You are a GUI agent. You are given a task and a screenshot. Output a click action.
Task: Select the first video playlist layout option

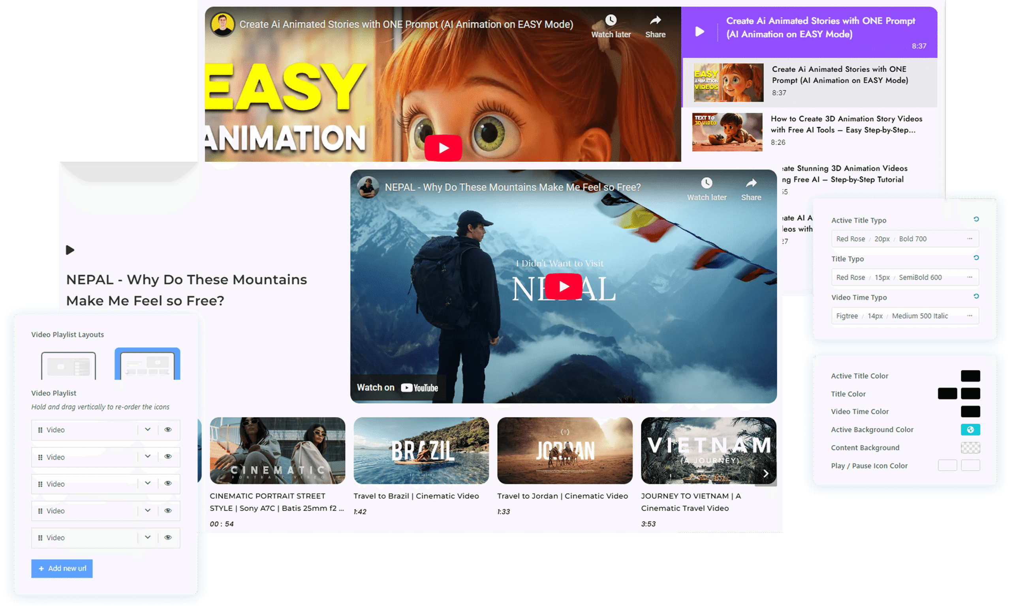(69, 365)
